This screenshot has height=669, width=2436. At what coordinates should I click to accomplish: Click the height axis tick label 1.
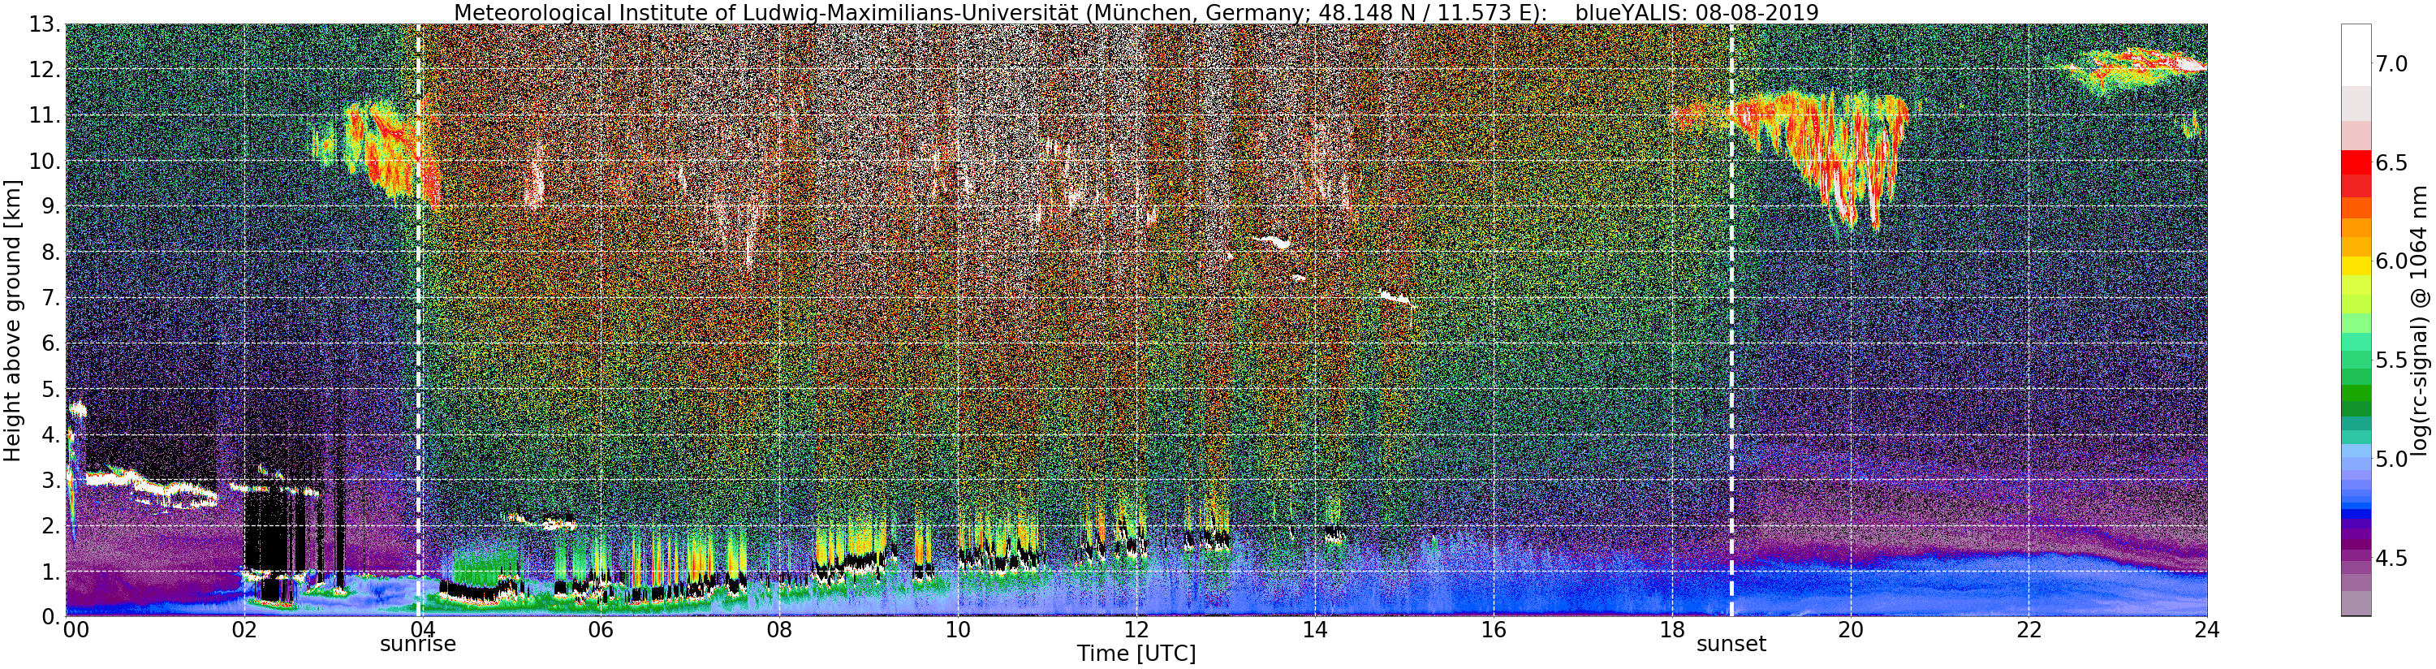point(50,571)
